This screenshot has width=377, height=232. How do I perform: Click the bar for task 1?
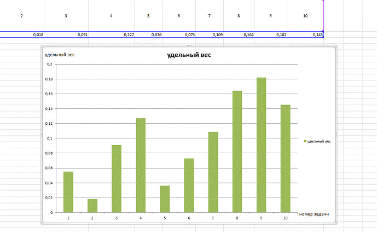[68, 192]
